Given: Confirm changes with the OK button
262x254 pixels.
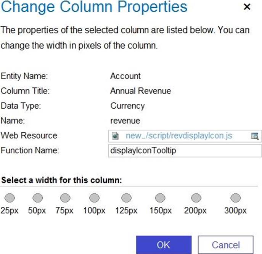Looking at the screenshot, I should 164,244.
